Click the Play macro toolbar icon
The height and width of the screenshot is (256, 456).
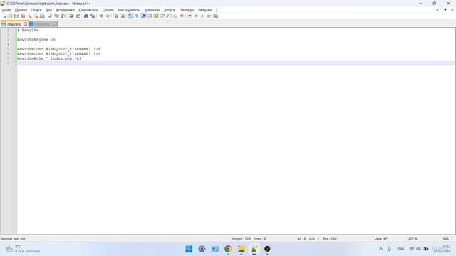tap(202, 16)
